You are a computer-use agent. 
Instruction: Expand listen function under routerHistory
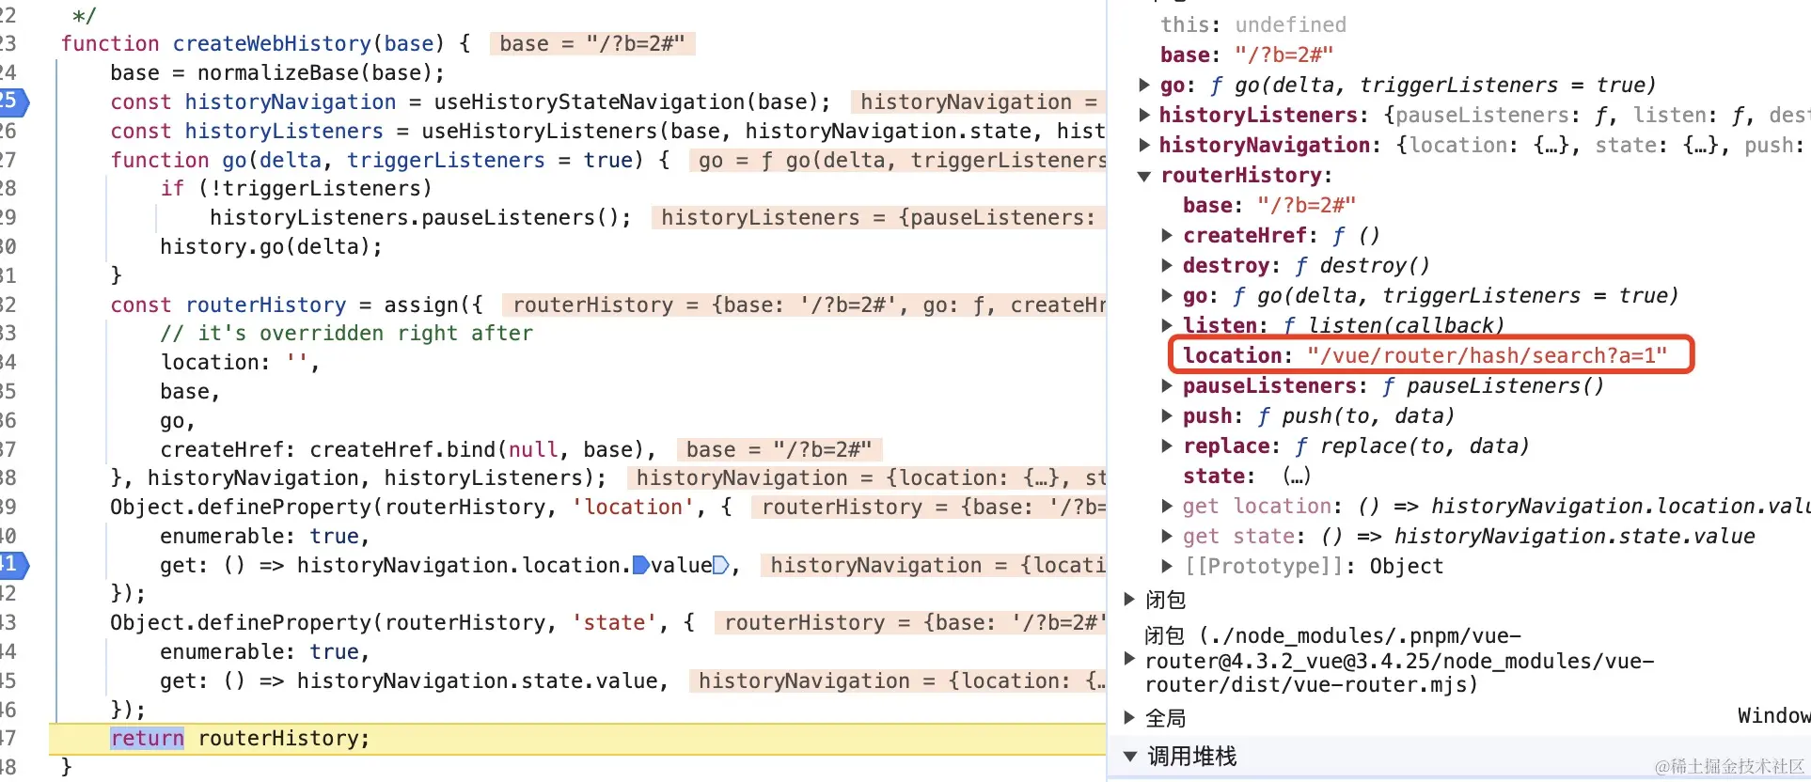[1167, 325]
